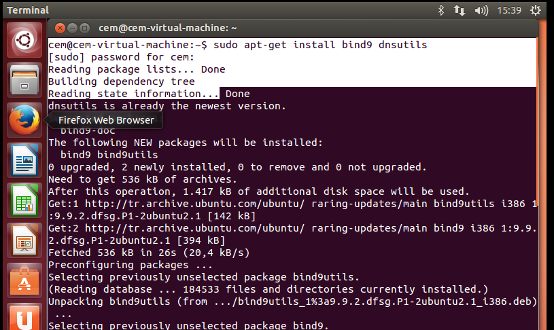Close the terminal window
Screen dimensions: 554x330
(60, 28)
